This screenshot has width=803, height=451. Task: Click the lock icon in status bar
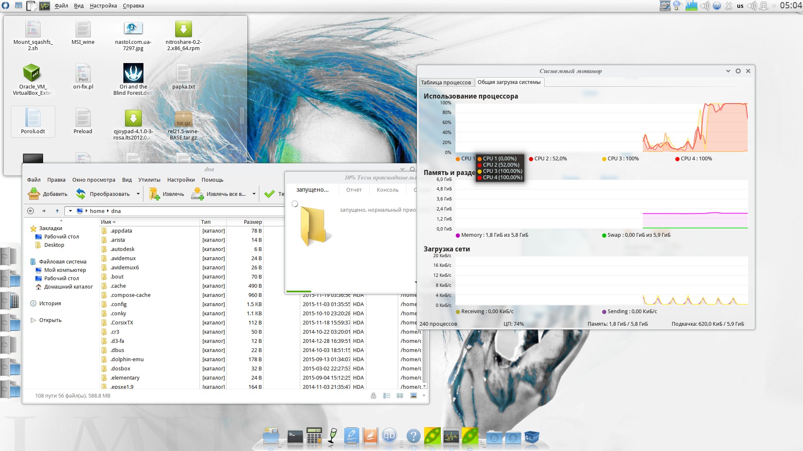373,395
